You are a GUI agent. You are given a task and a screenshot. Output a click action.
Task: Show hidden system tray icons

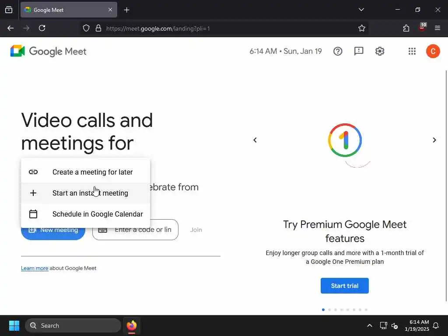(x=369, y=325)
